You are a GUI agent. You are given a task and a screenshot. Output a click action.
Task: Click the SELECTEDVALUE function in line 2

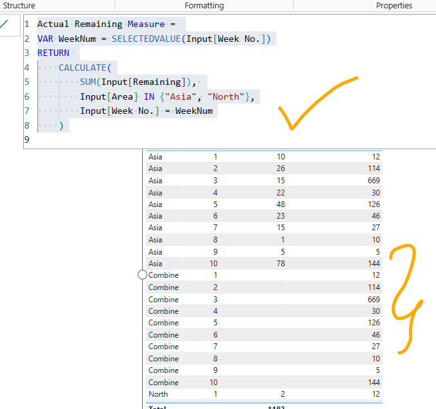click(146, 39)
